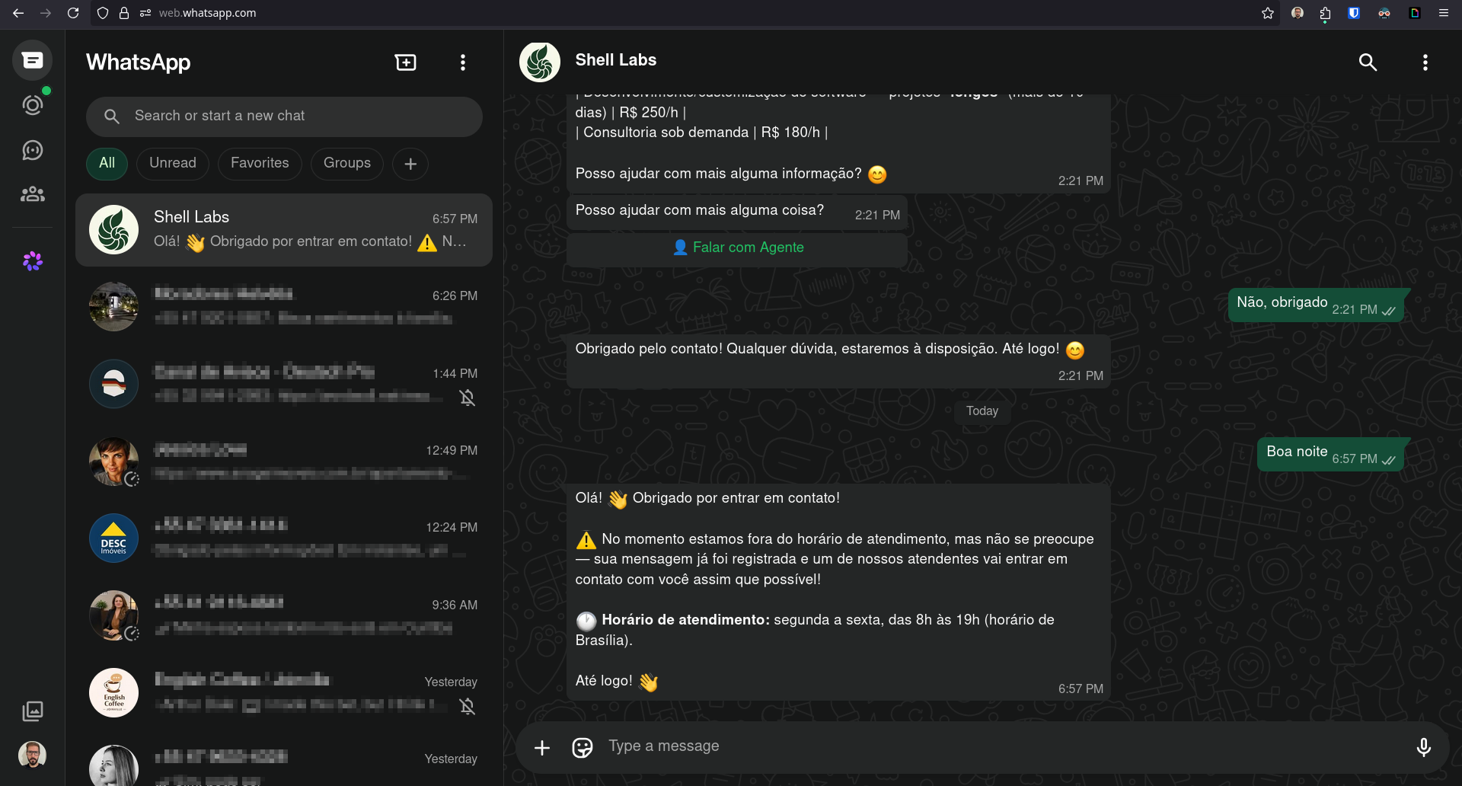The height and width of the screenshot is (786, 1462).
Task: Reload the web.whatsapp.com page
Action: (x=73, y=13)
